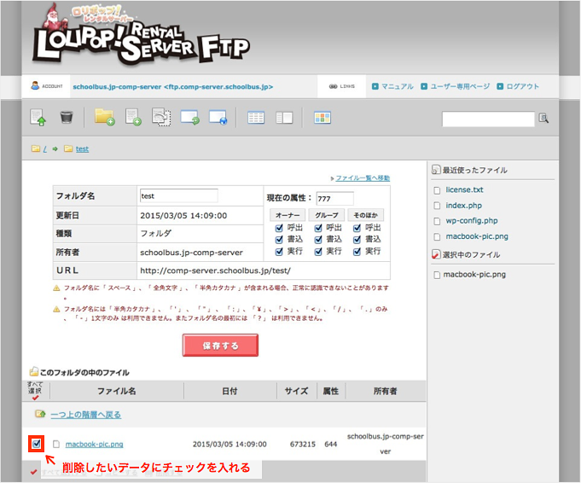Click the file size value 673215
This screenshot has width=581, height=483.
click(x=303, y=444)
